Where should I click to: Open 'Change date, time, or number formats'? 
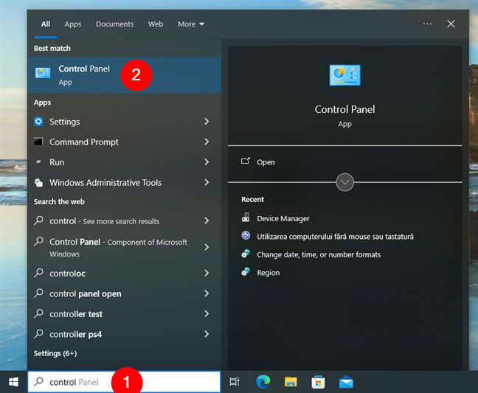[319, 254]
